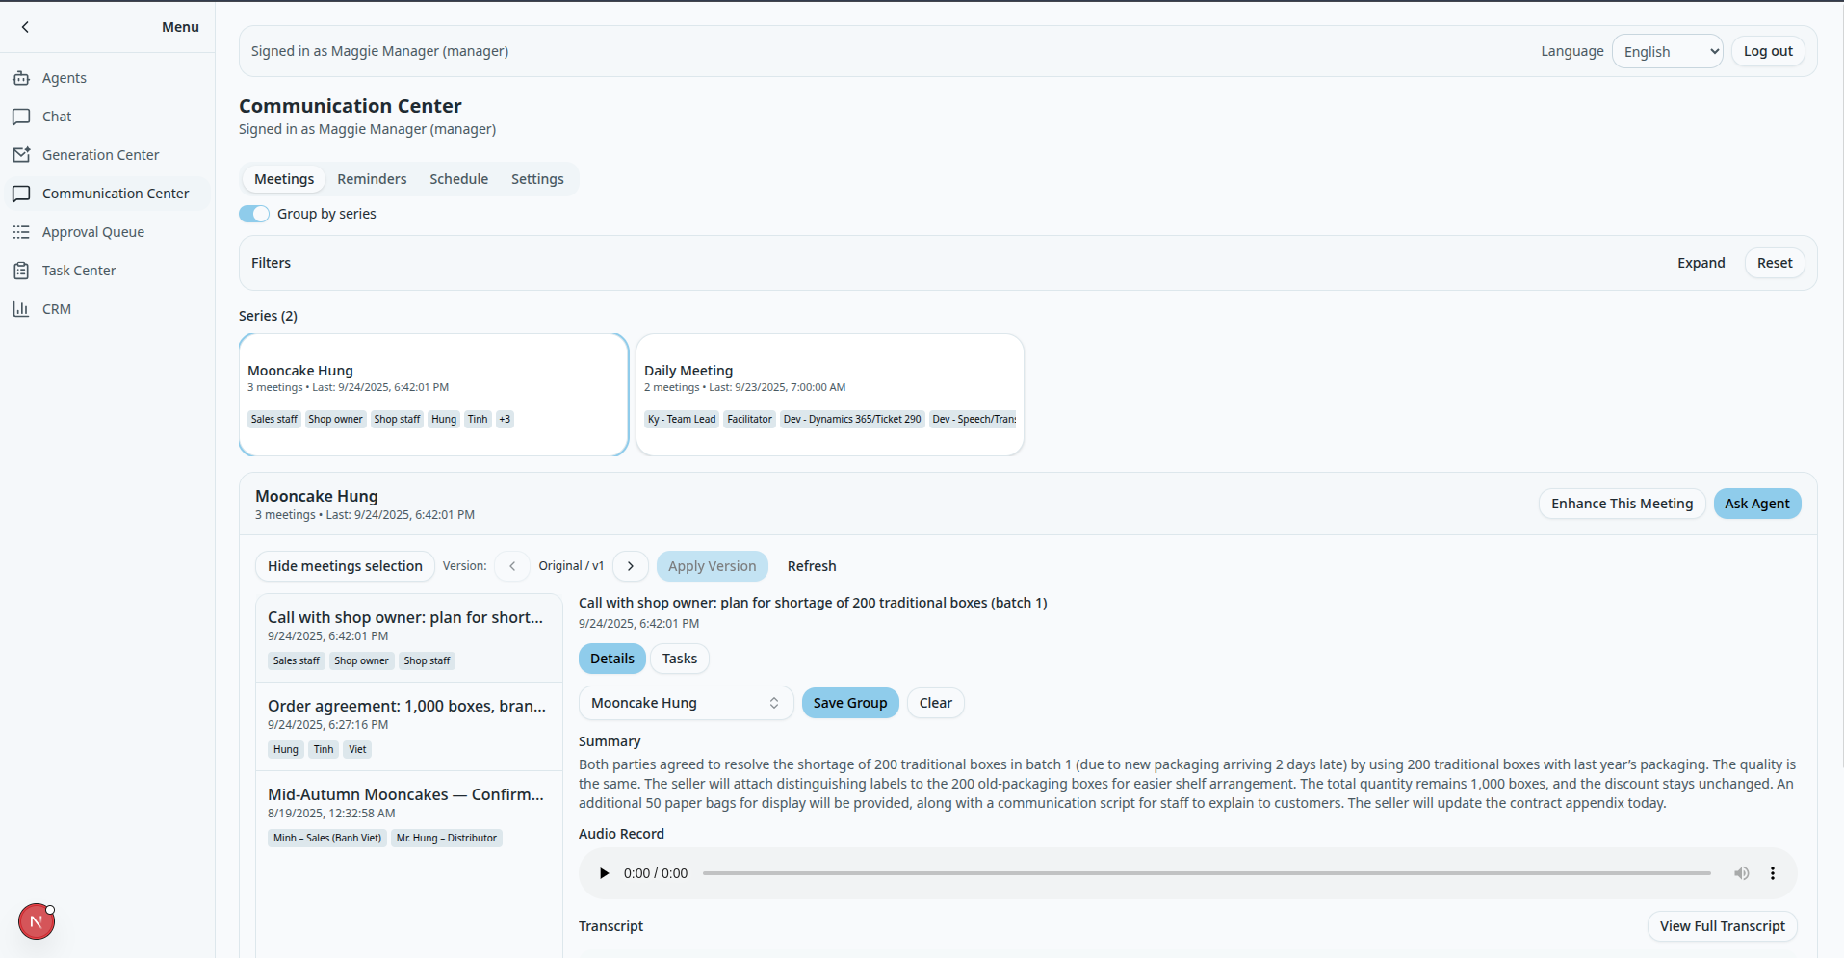Open the Tasks tab for this meeting

tap(679, 659)
